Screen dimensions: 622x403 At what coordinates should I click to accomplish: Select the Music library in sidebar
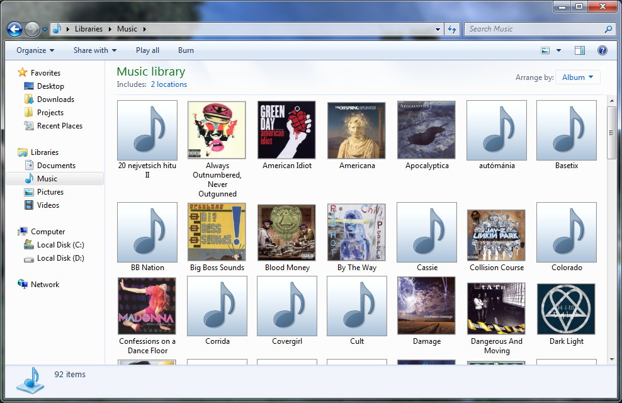click(55, 179)
